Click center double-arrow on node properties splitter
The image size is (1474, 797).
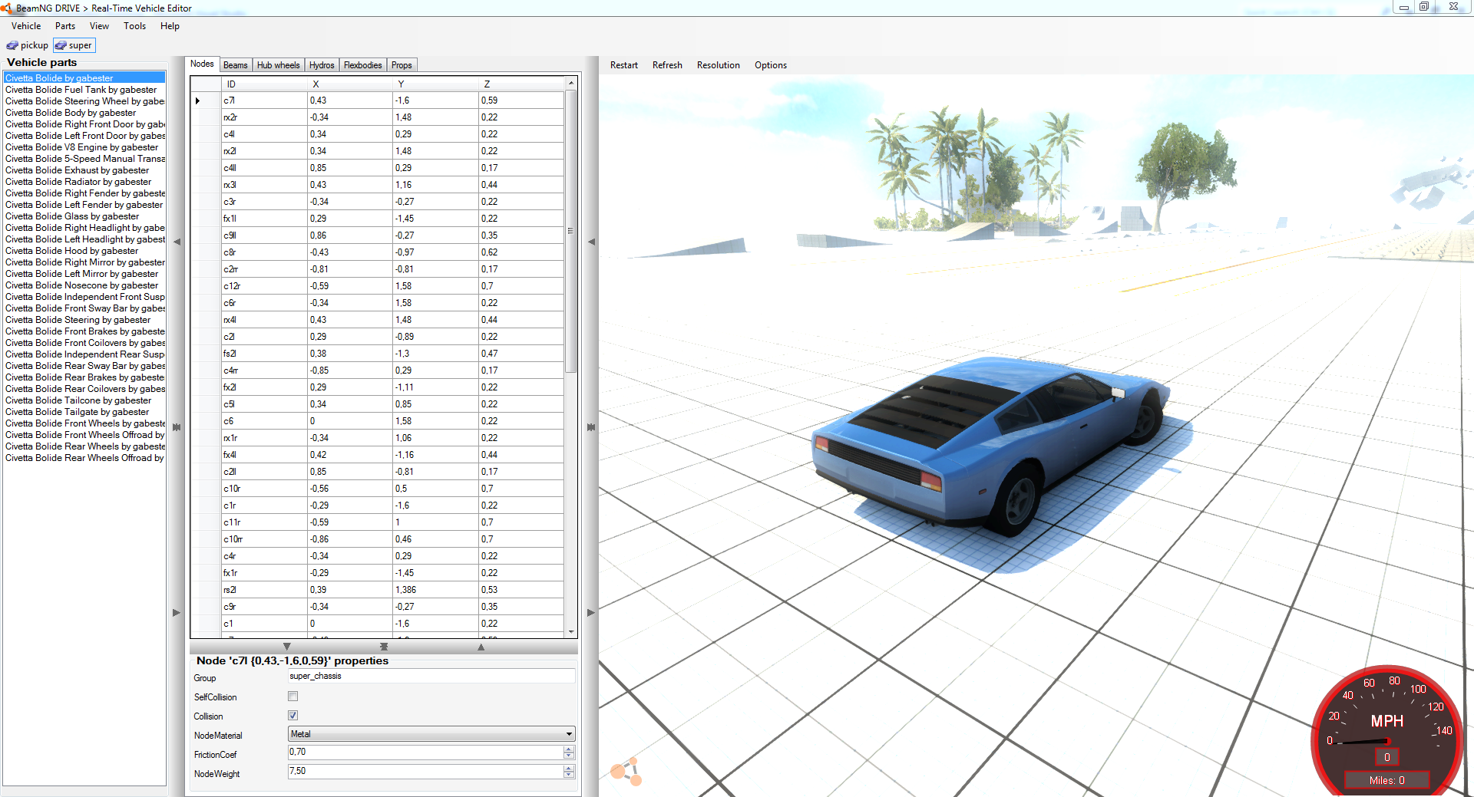click(x=384, y=647)
